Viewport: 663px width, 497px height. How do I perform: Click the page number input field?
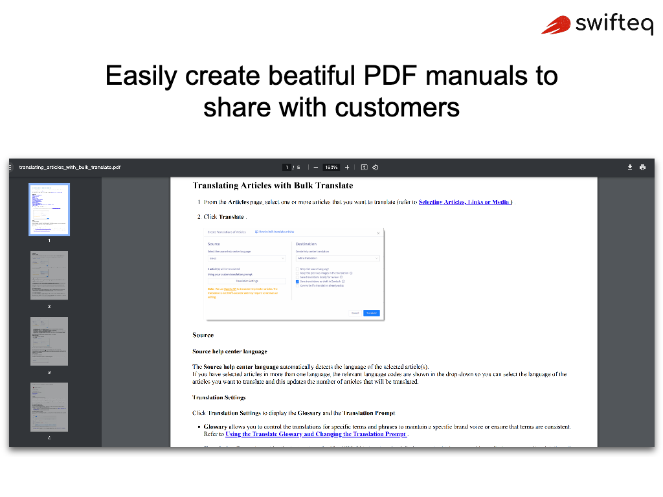[x=287, y=167]
